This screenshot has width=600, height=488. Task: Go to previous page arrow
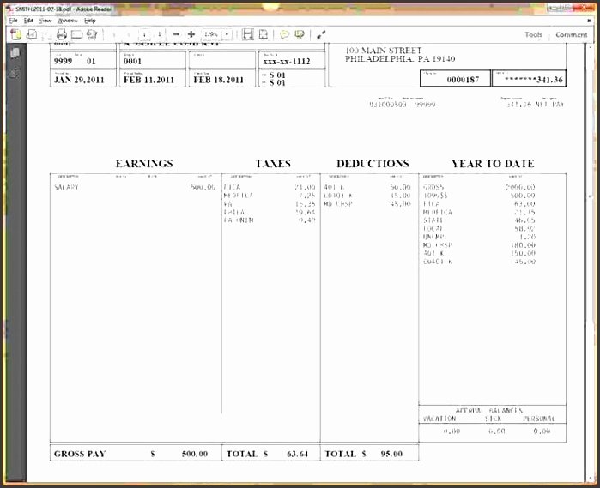tap(114, 34)
